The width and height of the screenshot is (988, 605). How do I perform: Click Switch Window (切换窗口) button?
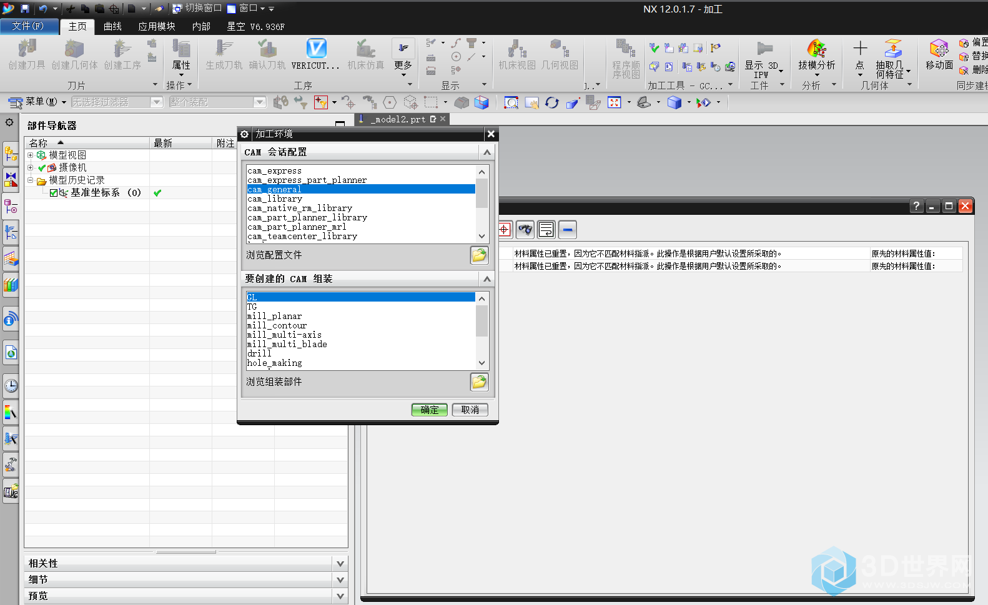(x=197, y=8)
